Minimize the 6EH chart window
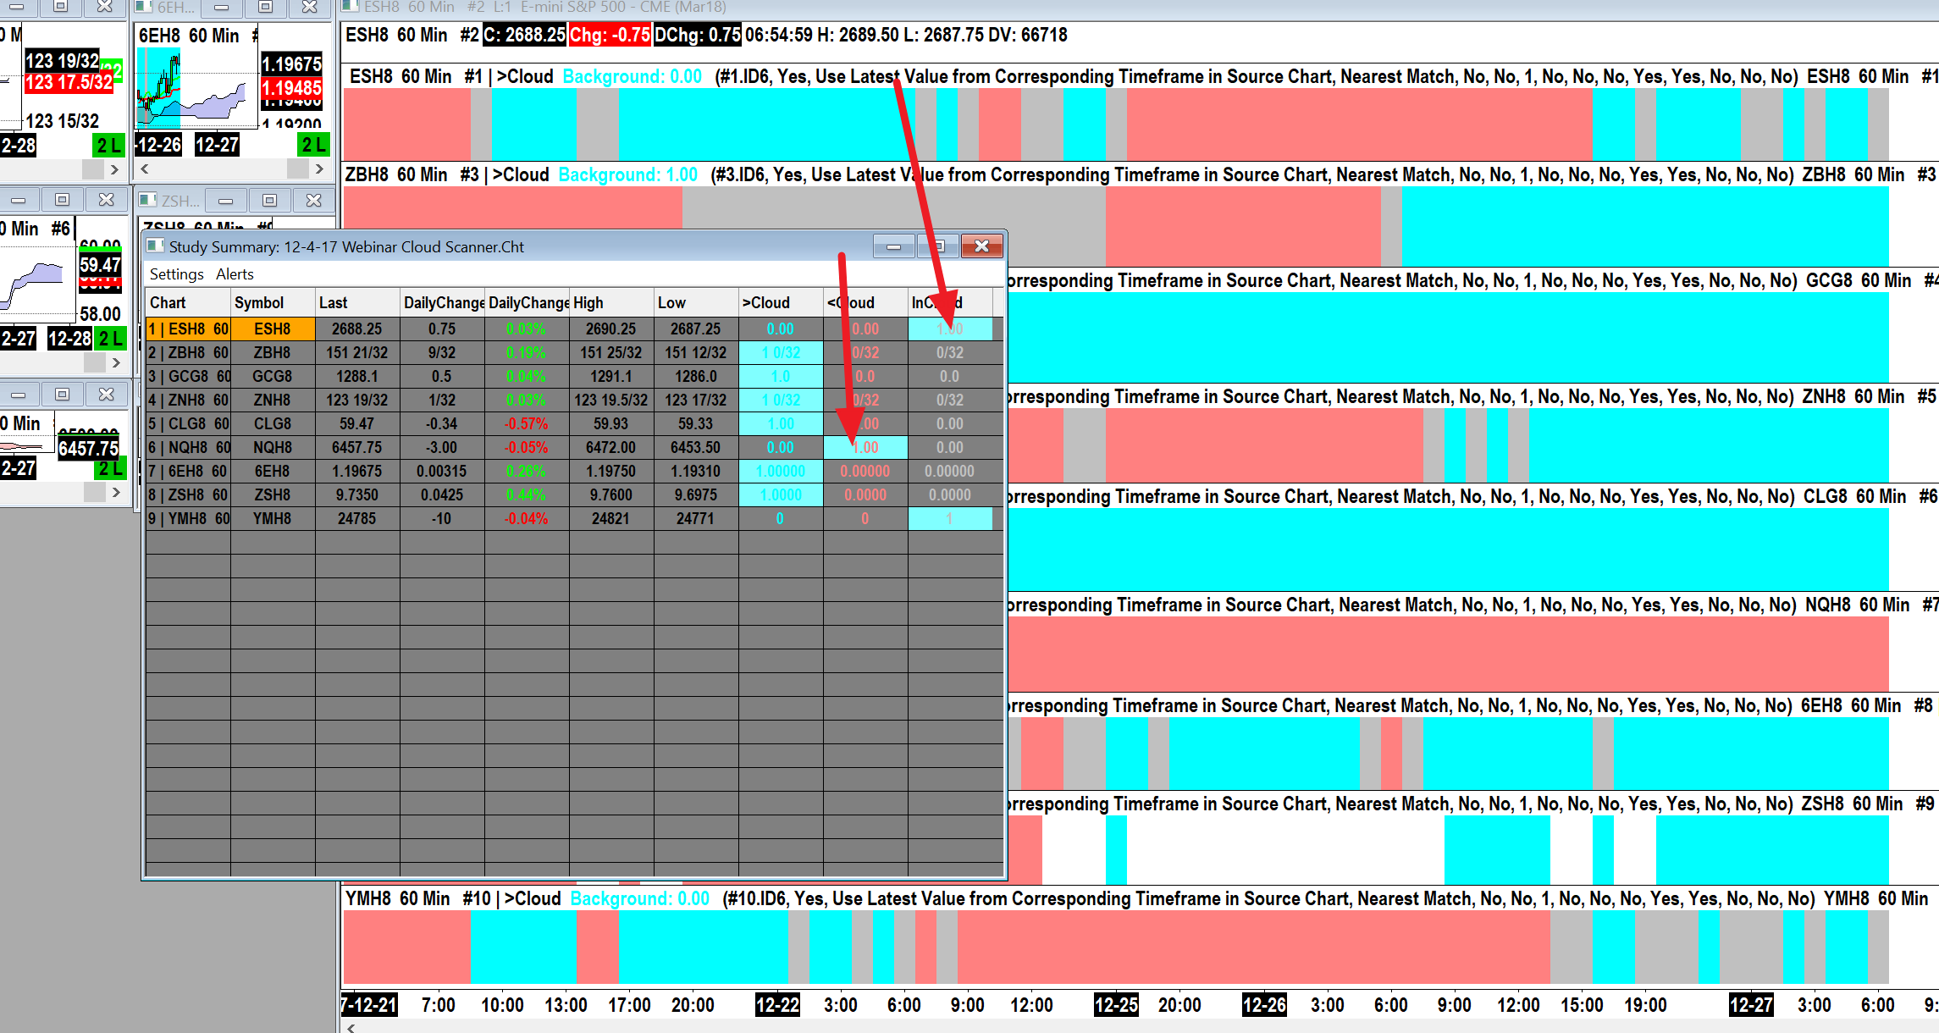 (x=221, y=7)
